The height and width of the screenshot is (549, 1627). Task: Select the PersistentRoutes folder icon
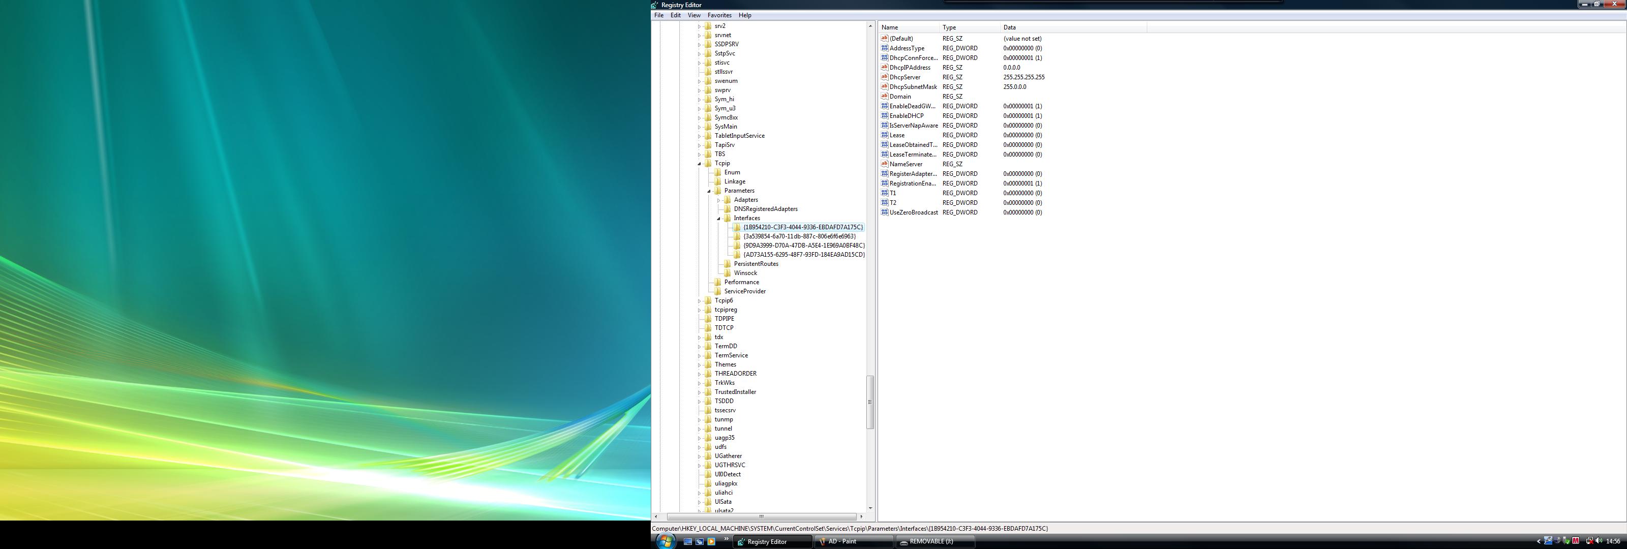click(727, 263)
